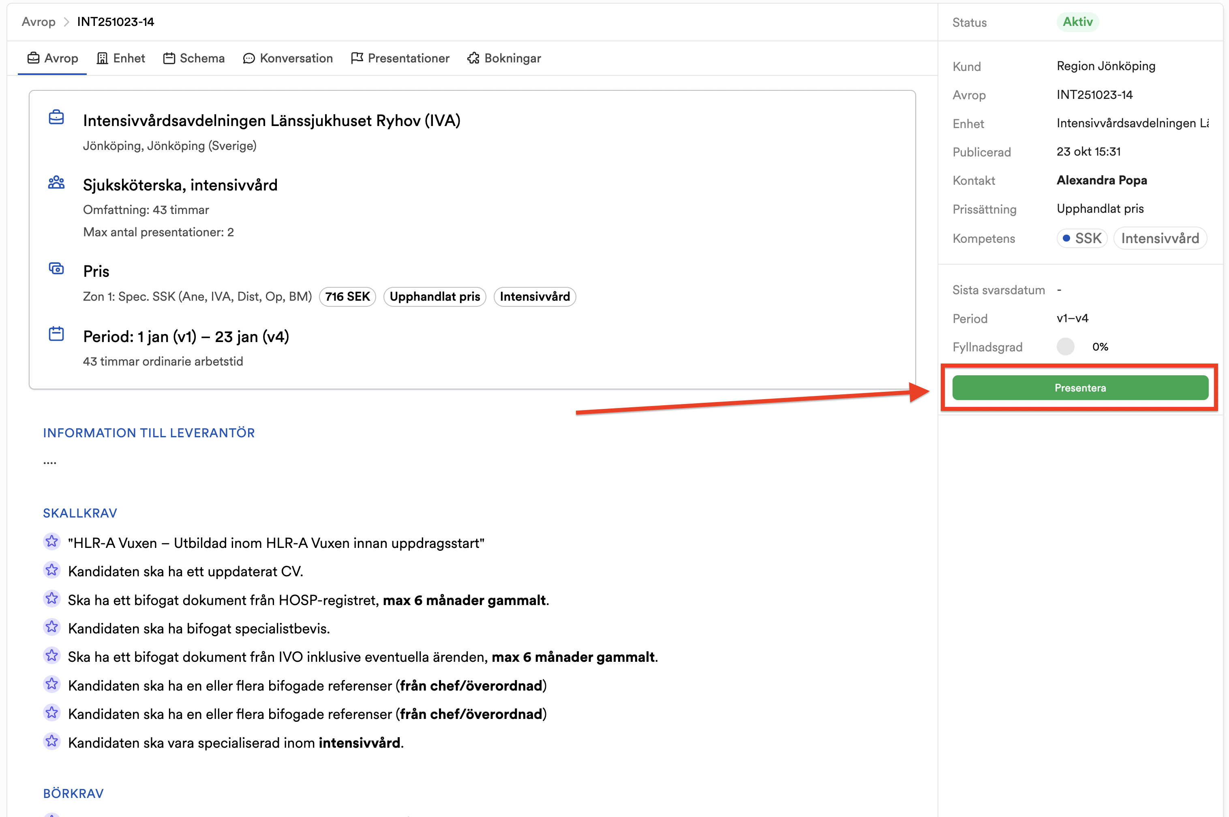Click the 'v1–v4' period value

click(1073, 319)
